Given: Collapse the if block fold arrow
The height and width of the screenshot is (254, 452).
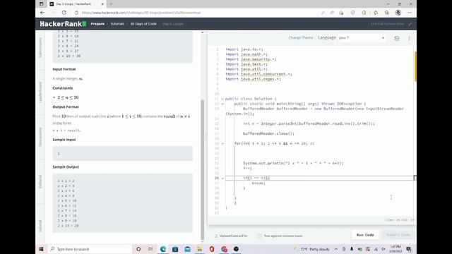Looking at the screenshot, I should (x=222, y=179).
